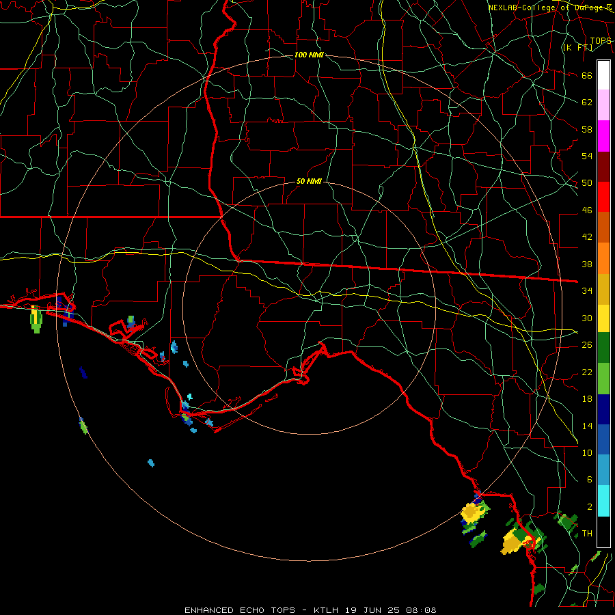Select the bright red legend swatch

[603, 197]
